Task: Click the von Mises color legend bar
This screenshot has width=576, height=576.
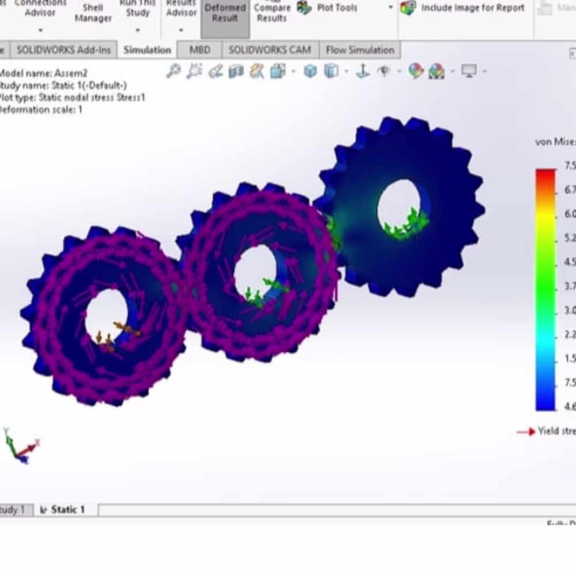Action: pos(545,290)
